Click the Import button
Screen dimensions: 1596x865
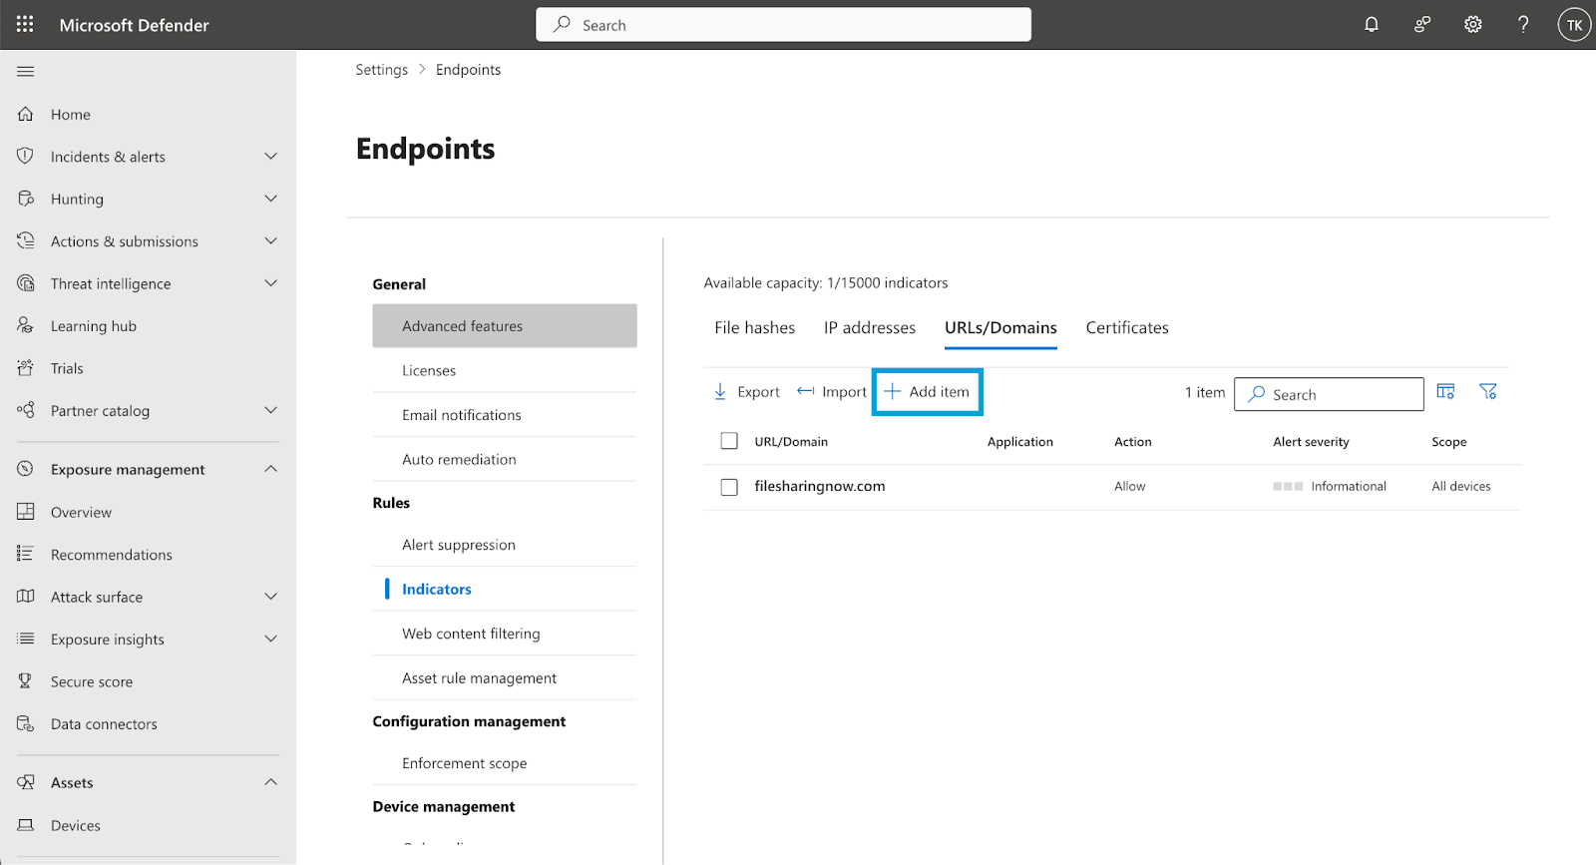click(x=832, y=392)
